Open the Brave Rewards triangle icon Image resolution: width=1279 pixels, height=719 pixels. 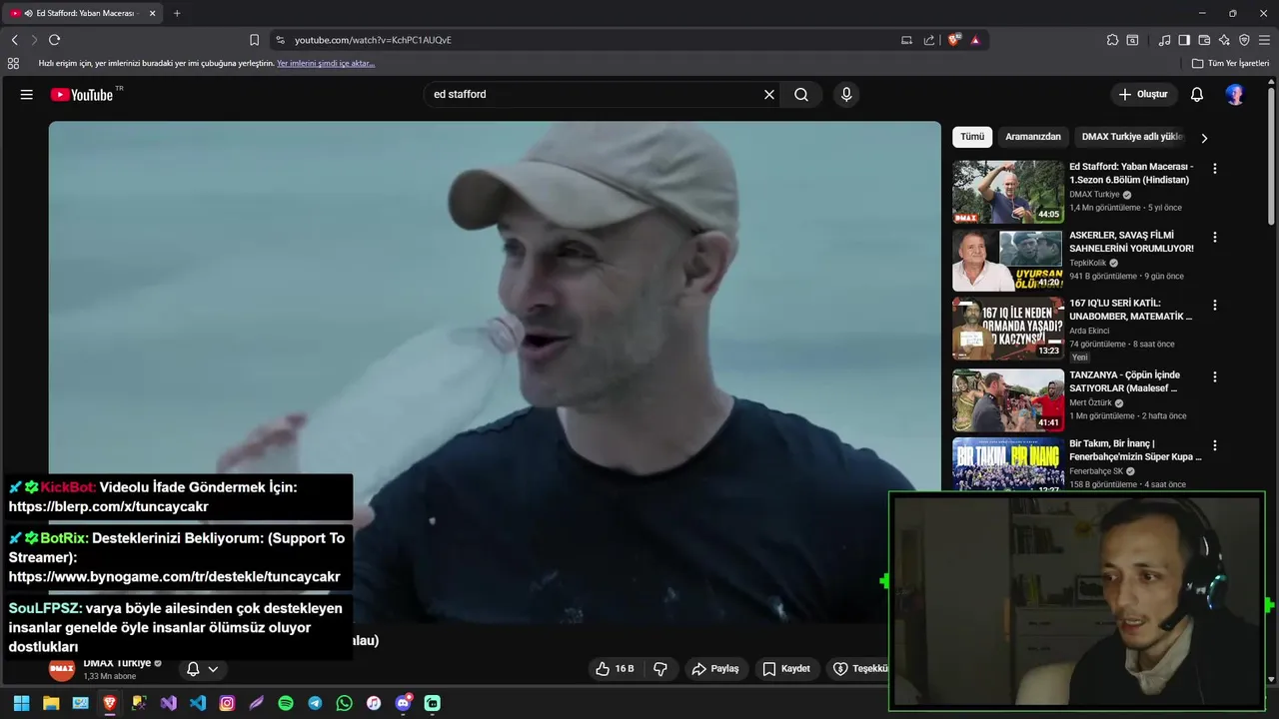coord(975,40)
